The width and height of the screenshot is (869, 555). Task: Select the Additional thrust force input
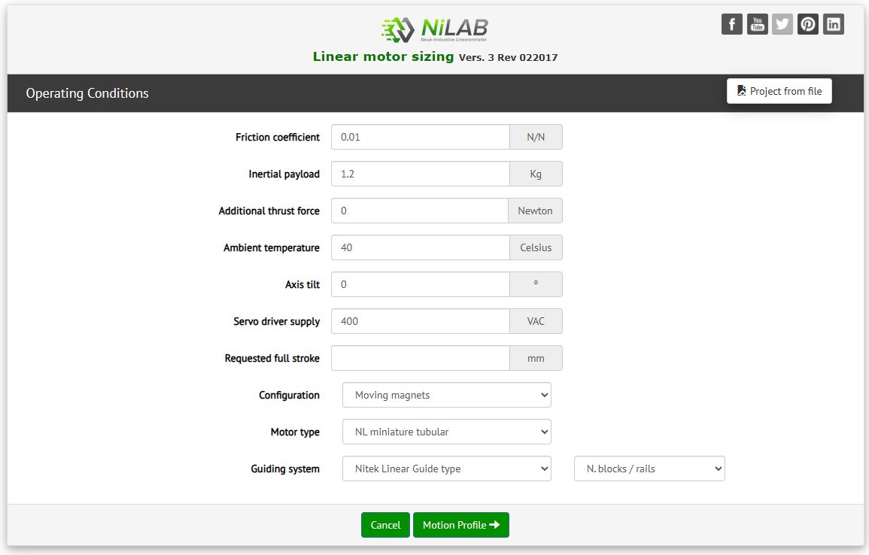point(419,211)
